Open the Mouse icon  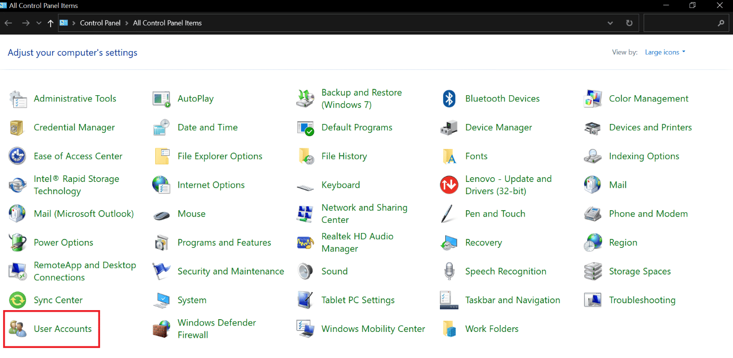(161, 214)
